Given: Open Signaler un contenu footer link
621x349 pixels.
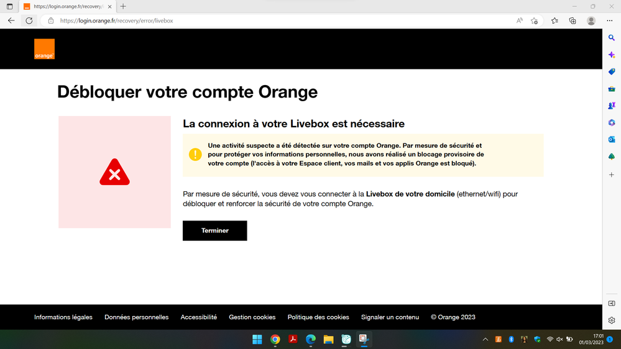Looking at the screenshot, I should [x=390, y=317].
